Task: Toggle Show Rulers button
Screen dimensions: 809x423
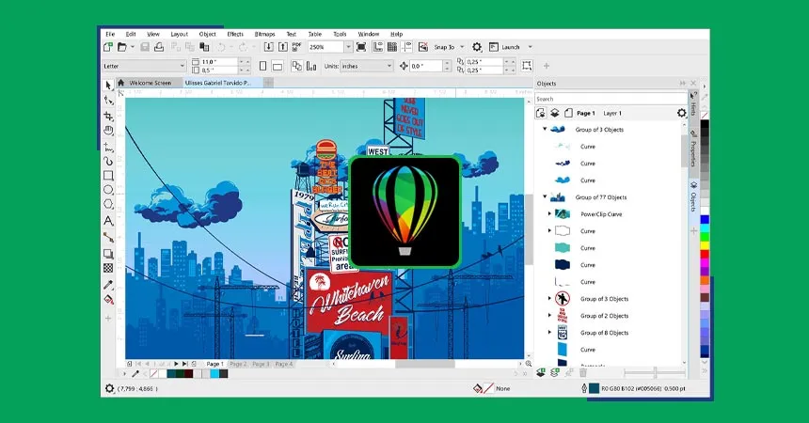Action: point(378,47)
